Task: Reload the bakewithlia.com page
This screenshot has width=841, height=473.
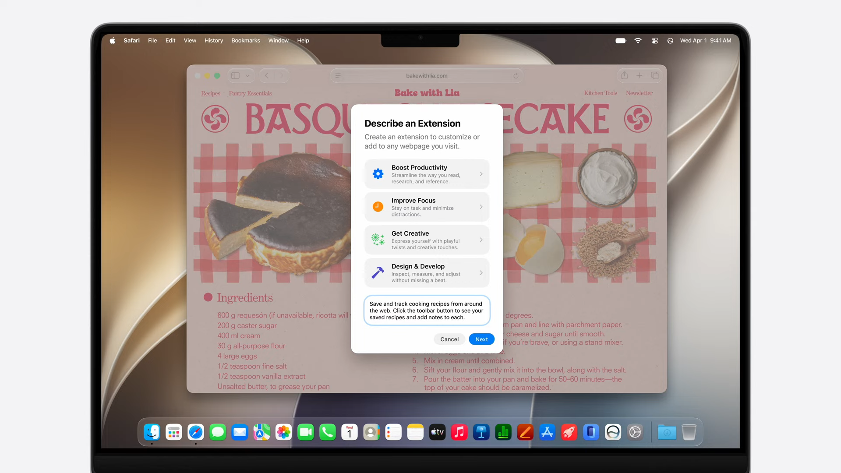Action: (x=516, y=76)
